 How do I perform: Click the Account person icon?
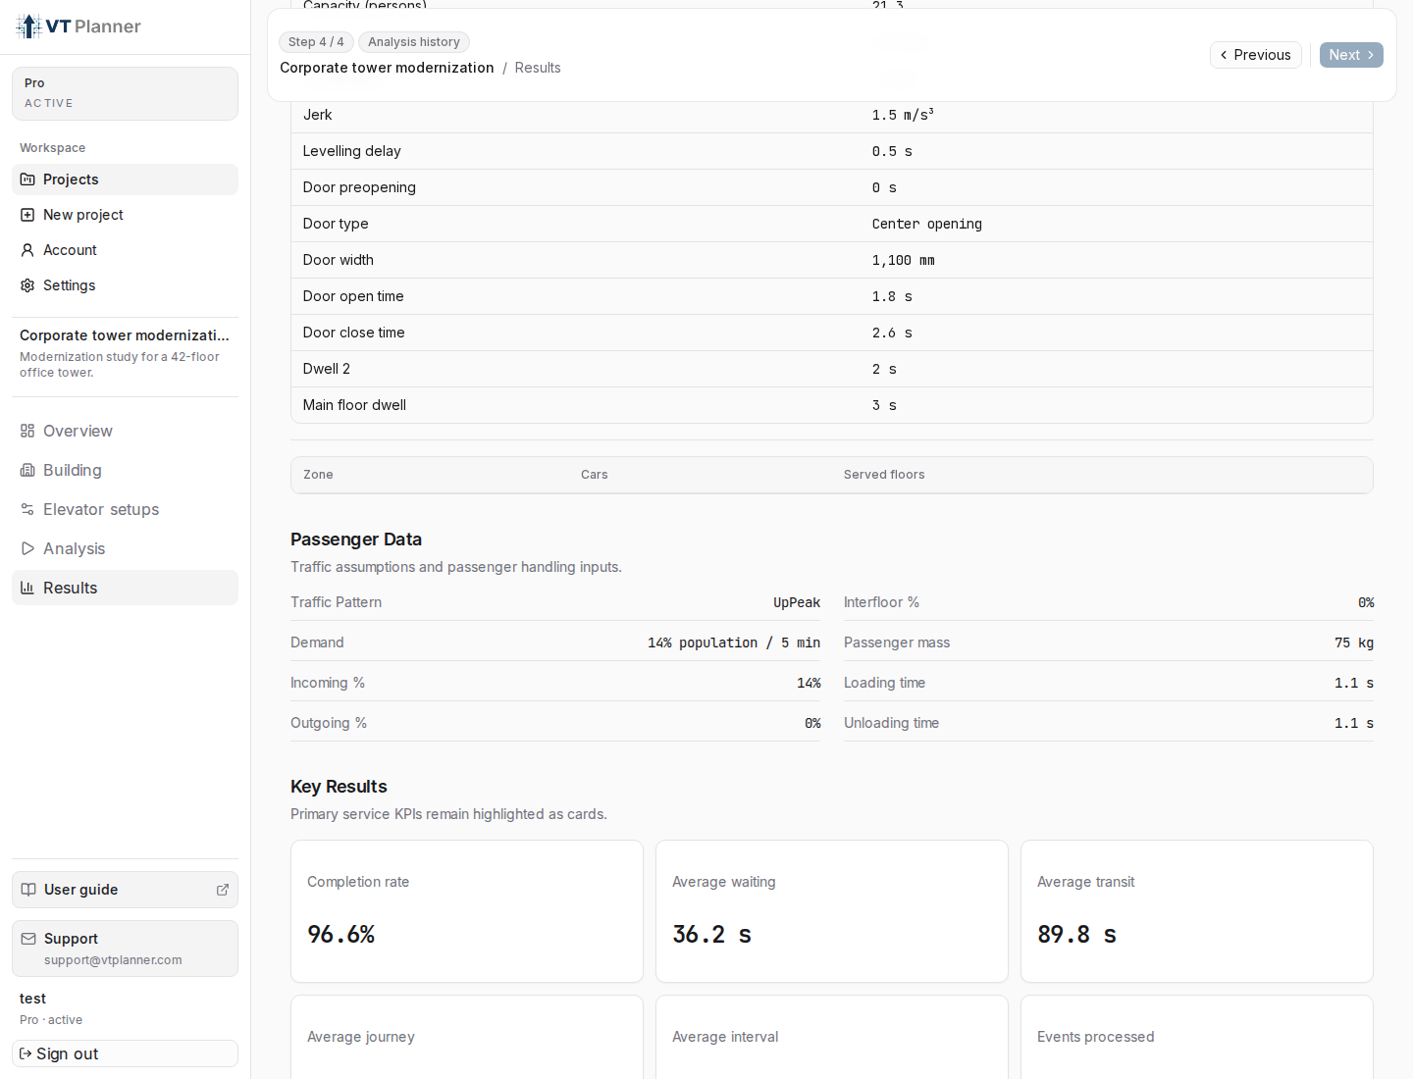[x=27, y=250]
